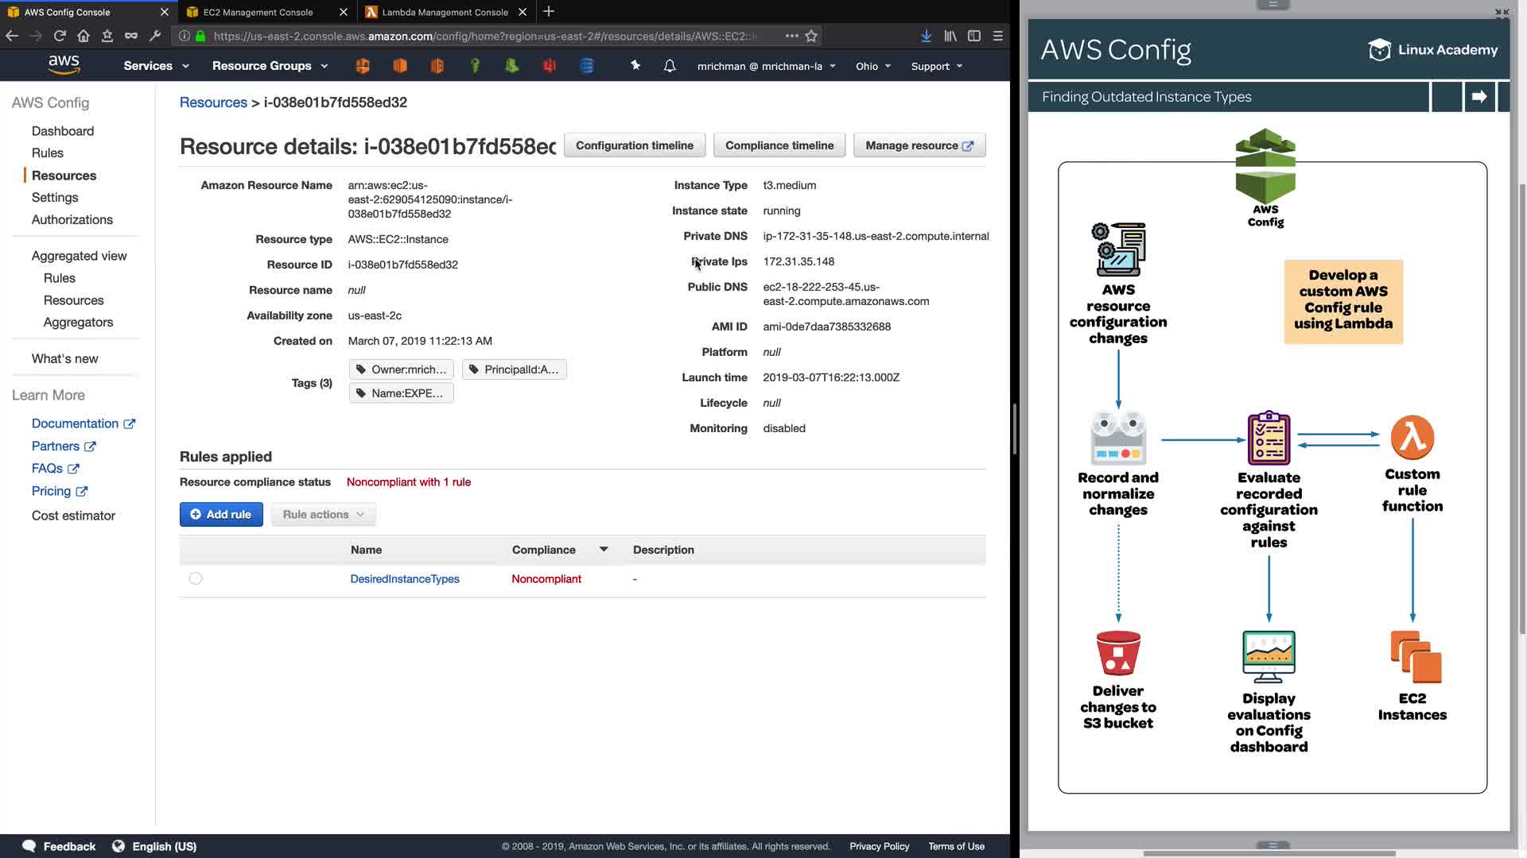Screen dimensions: 1527x858
Task: Click the browser home icon
Action: 84,36
